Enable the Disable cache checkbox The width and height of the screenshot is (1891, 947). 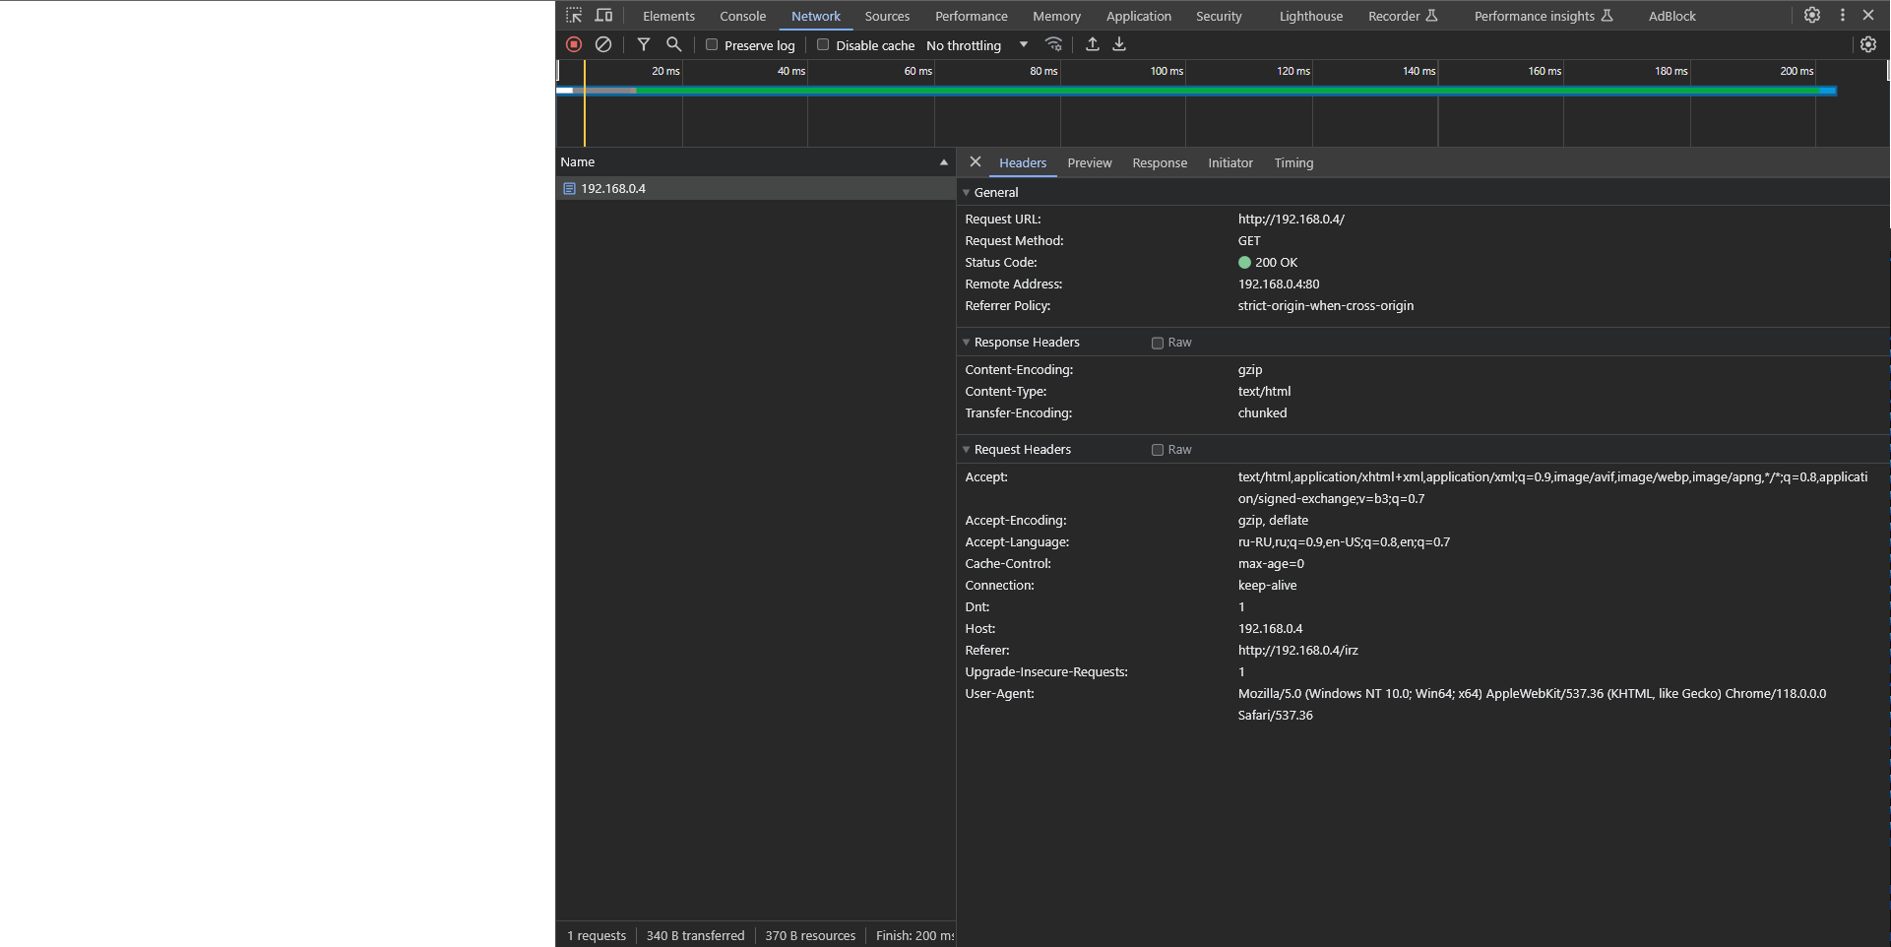(x=823, y=44)
